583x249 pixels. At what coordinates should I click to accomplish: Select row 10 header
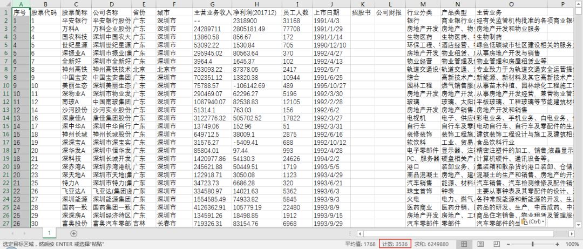tap(6, 85)
